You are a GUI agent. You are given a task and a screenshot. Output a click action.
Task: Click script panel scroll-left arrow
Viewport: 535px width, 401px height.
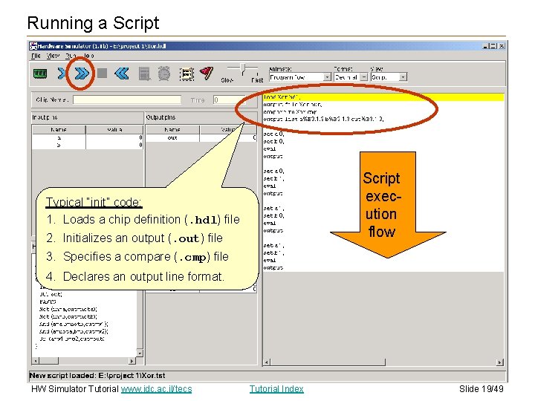(x=267, y=362)
